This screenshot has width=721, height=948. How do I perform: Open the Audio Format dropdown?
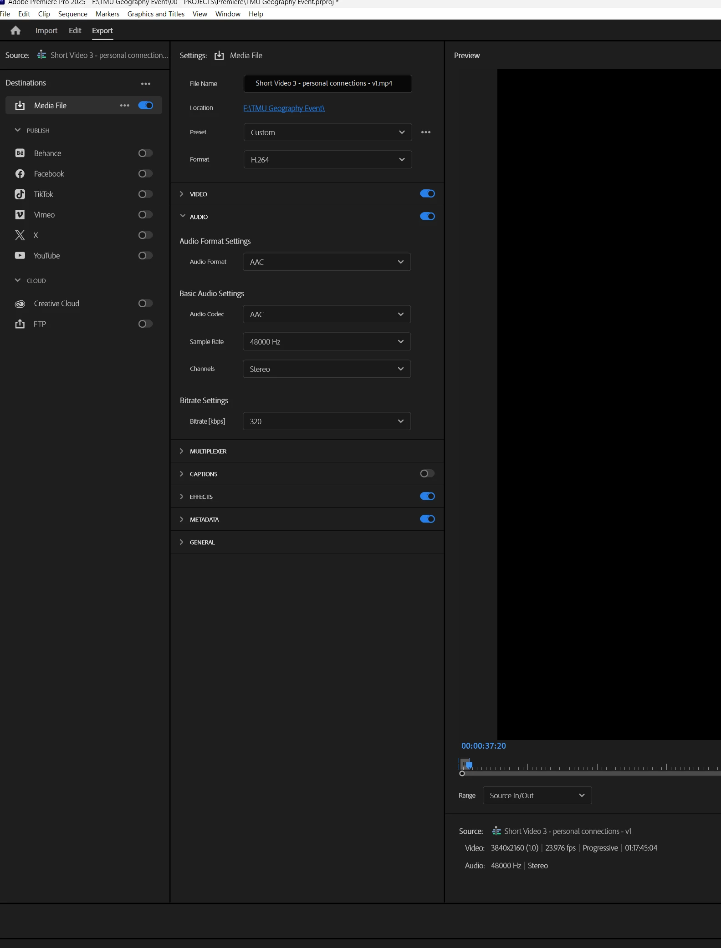(327, 262)
